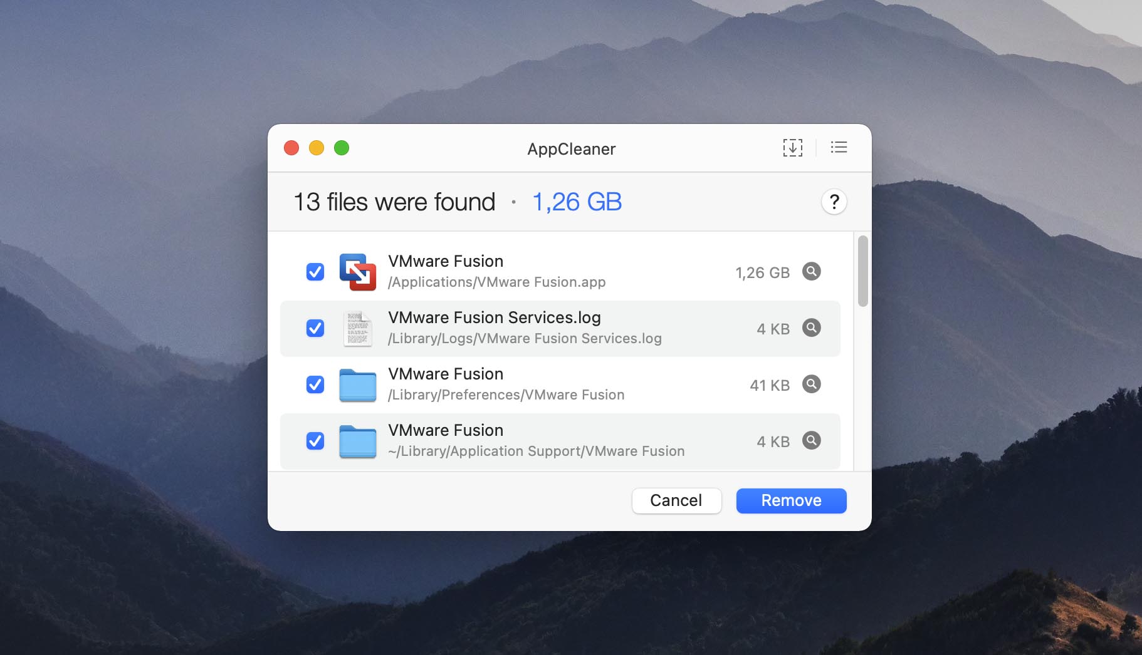The image size is (1142, 655).
Task: Click the VMware Fusion app icon
Action: [x=357, y=272]
